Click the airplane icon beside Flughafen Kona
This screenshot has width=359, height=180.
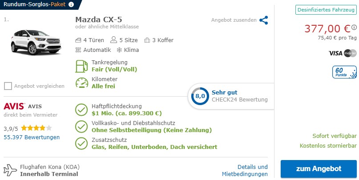(x=10, y=170)
